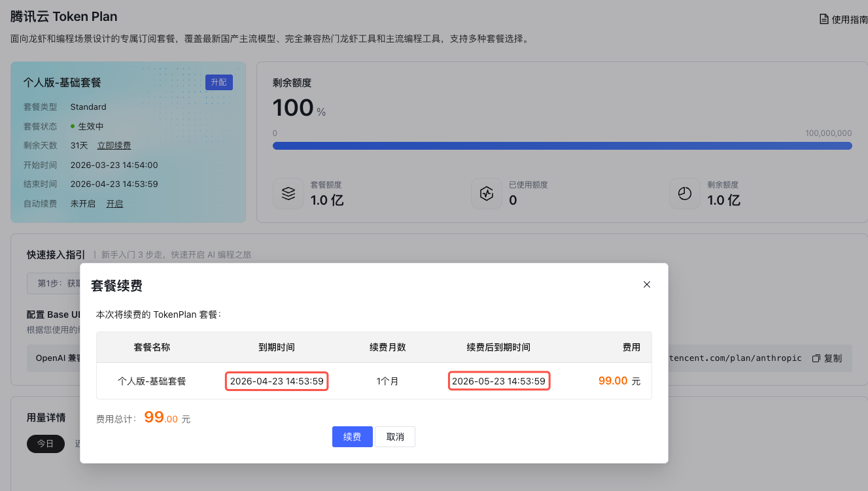Click the 用量详情 section heading

(46, 417)
